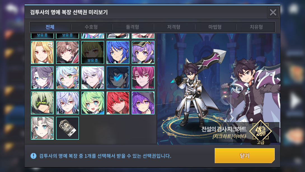This screenshot has height=172, width=305.
Task: Switch to the 치유형 tab
Action: pyautogui.click(x=256, y=27)
